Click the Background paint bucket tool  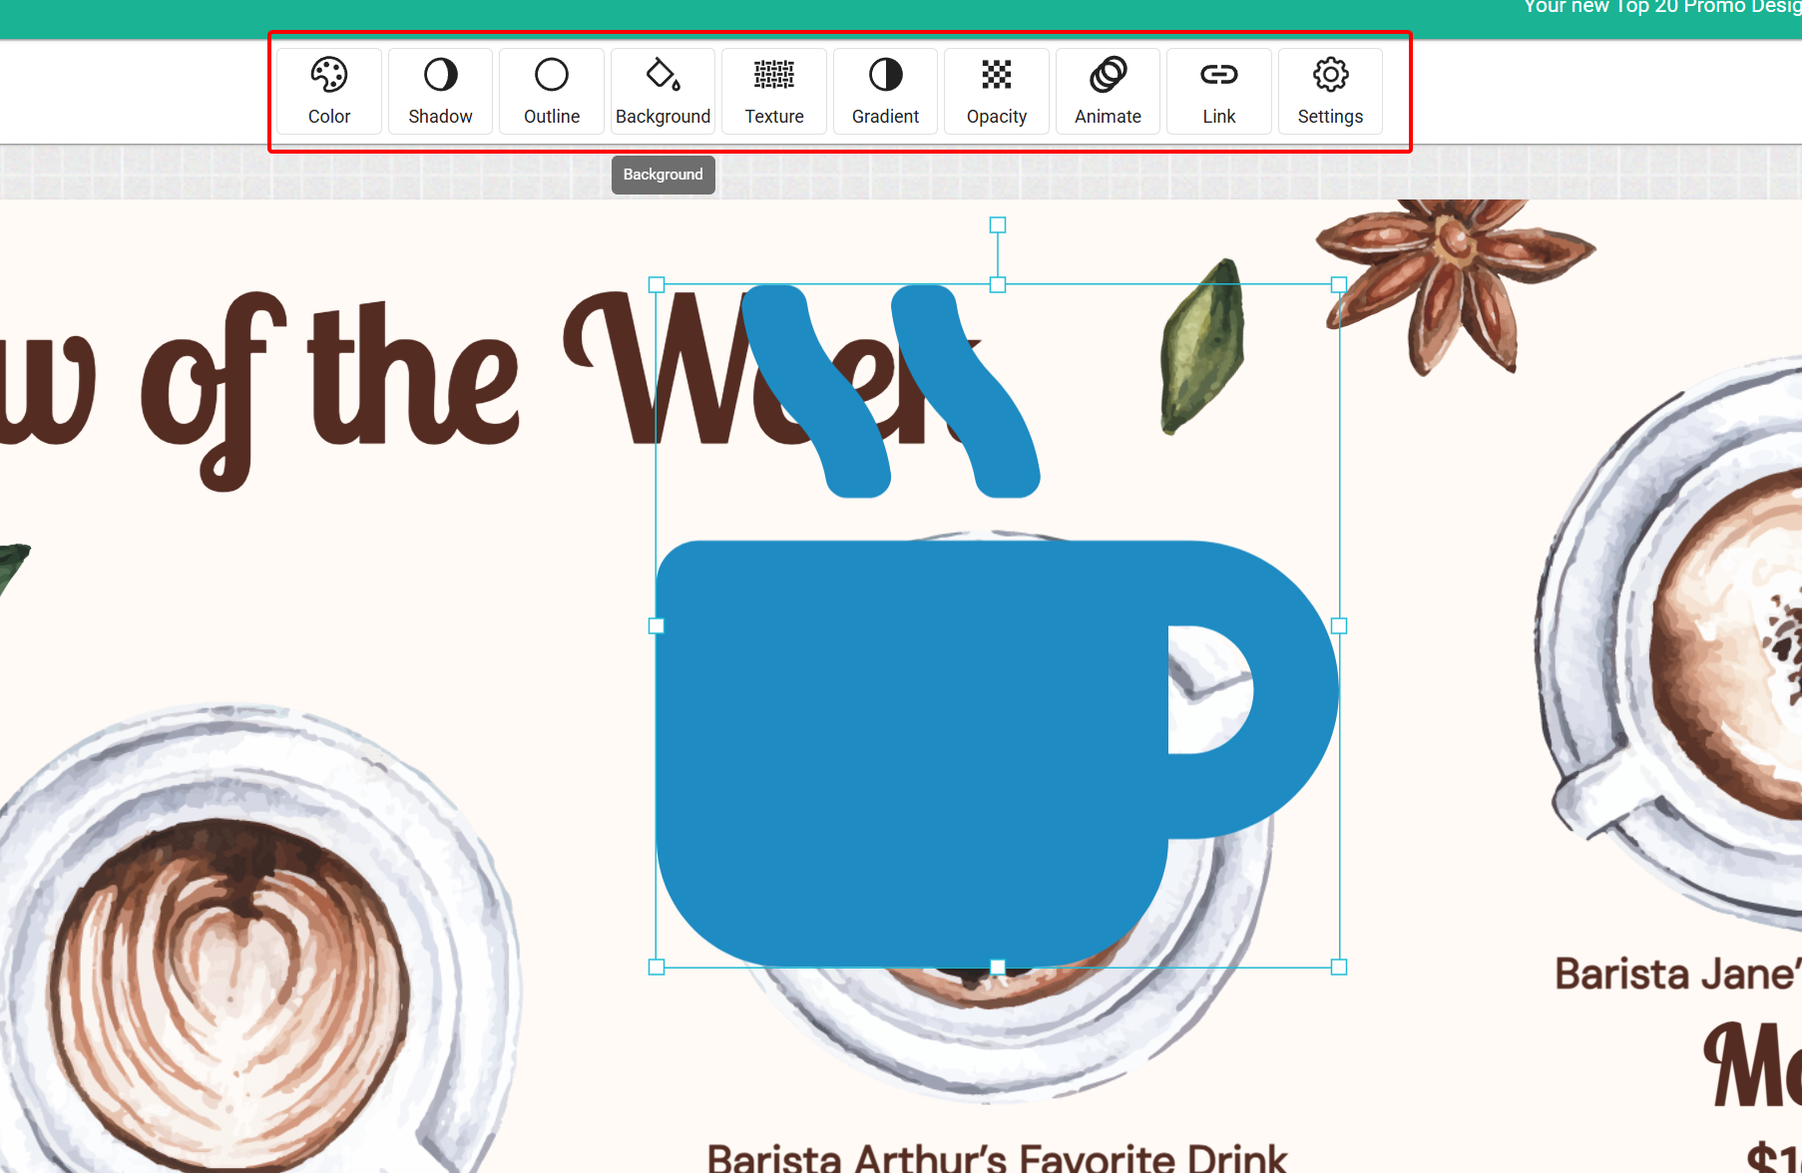pos(663,91)
